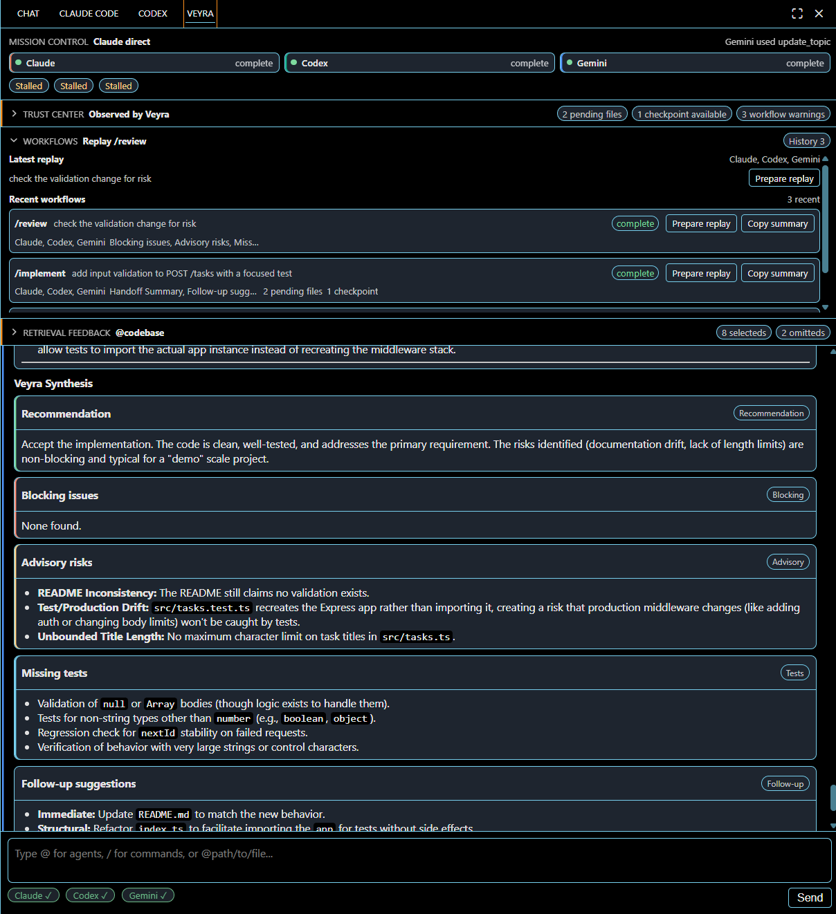Click src/tasks.test.ts code reference
This screenshot has height=914, width=836.
201,608
